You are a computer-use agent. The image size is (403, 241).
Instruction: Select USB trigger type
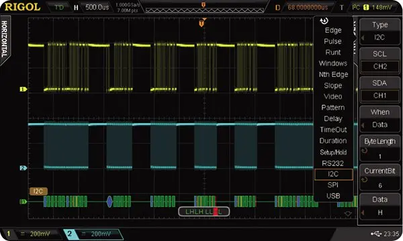[x=333, y=196]
